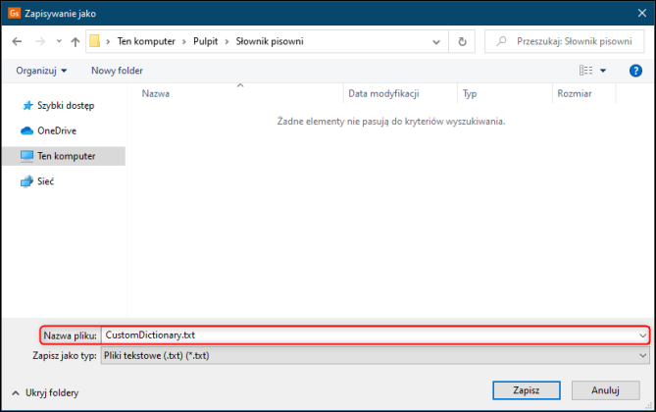Go up one folder level

(76, 41)
